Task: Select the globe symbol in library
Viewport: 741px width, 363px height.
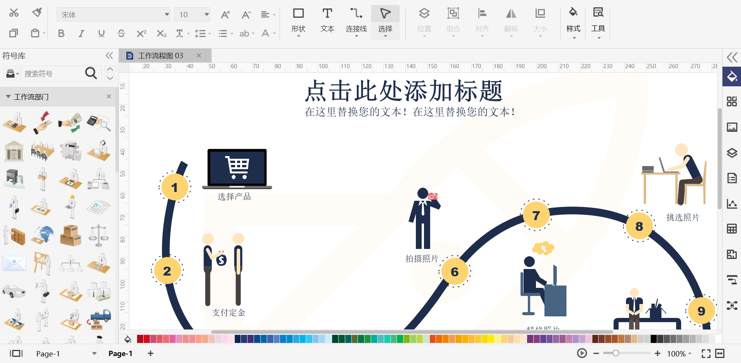Action: click(42, 235)
